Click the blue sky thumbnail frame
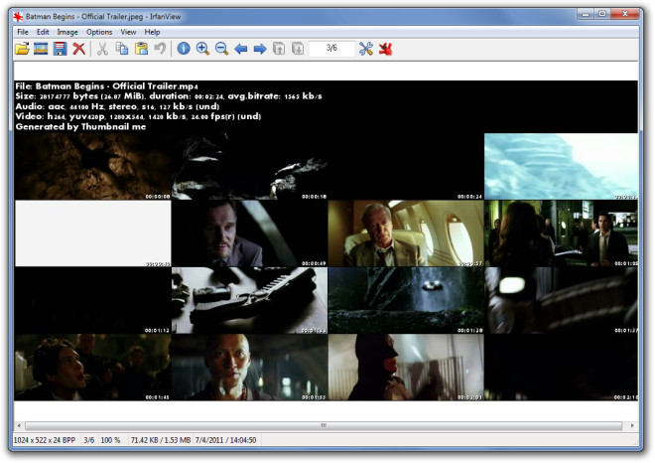The image size is (655, 463). [x=561, y=167]
